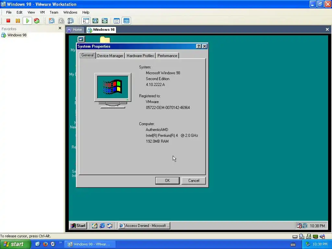Click the network adapter status icon
The width and height of the screenshot is (332, 249).
(x=315, y=236)
